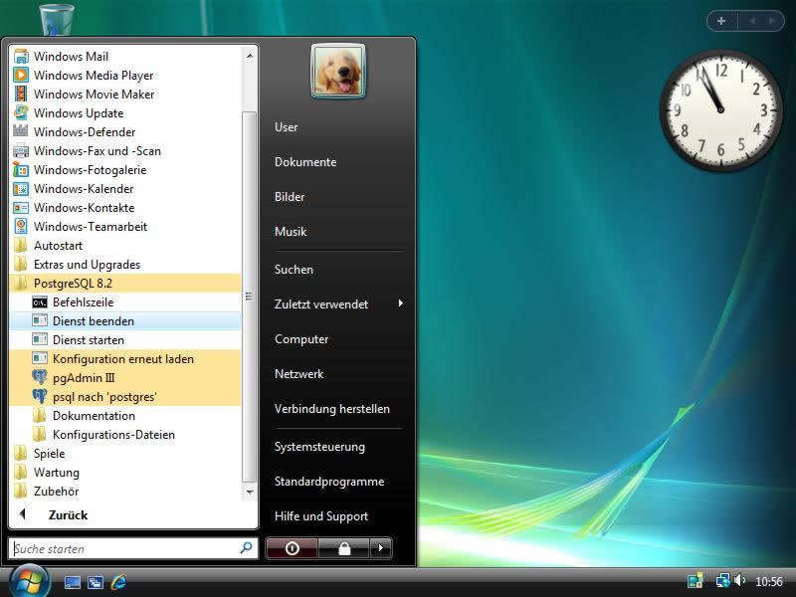Click Zurück to return to main menu

[68, 515]
